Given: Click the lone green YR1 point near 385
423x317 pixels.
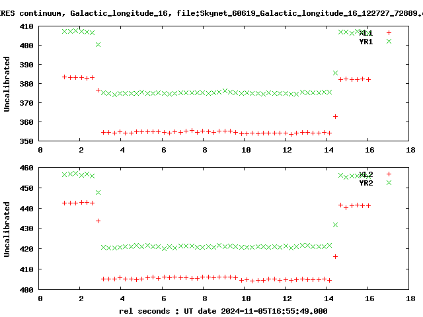Looking at the screenshot, I should coord(335,73).
